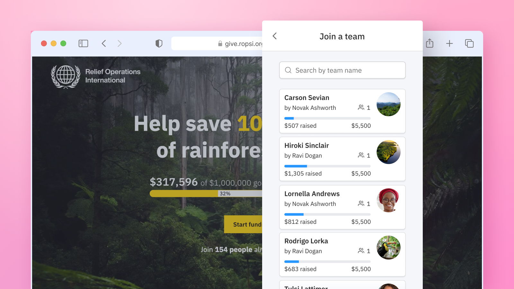
Task: Click the browser forward arrow
Action: tap(120, 43)
